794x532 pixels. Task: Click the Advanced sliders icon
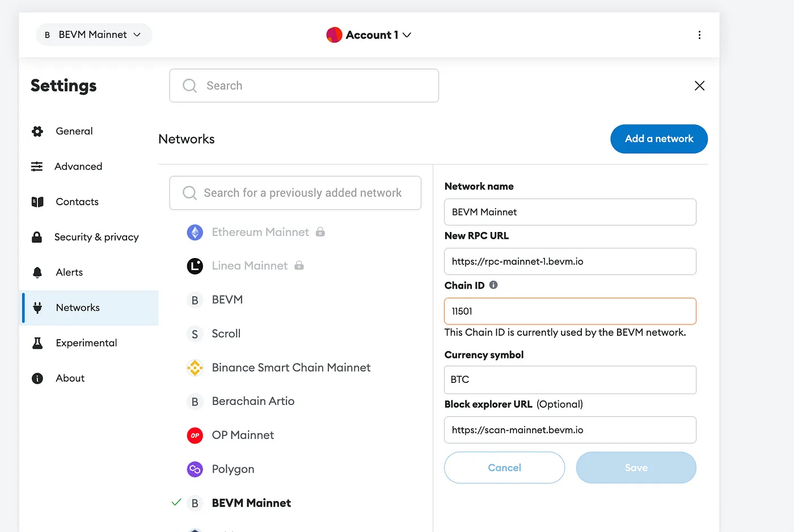37,167
